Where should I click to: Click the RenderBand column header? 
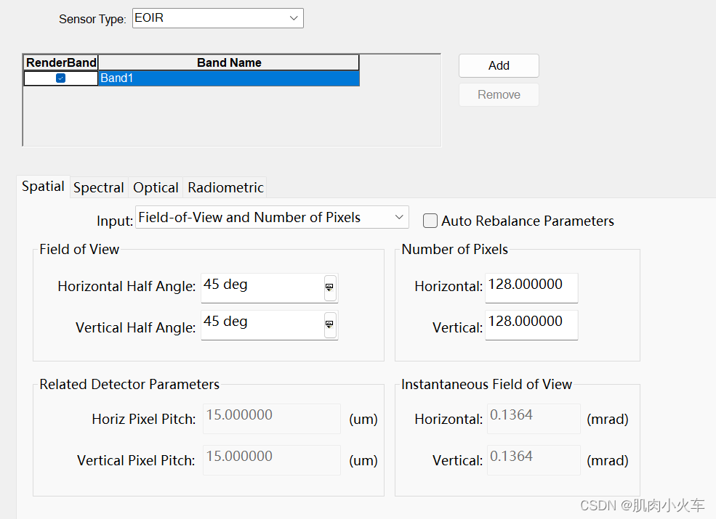pyautogui.click(x=61, y=62)
